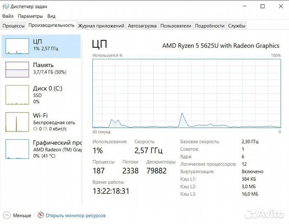Switch to the Процессы tab
The width and height of the screenshot is (289, 224).
[x=13, y=26]
